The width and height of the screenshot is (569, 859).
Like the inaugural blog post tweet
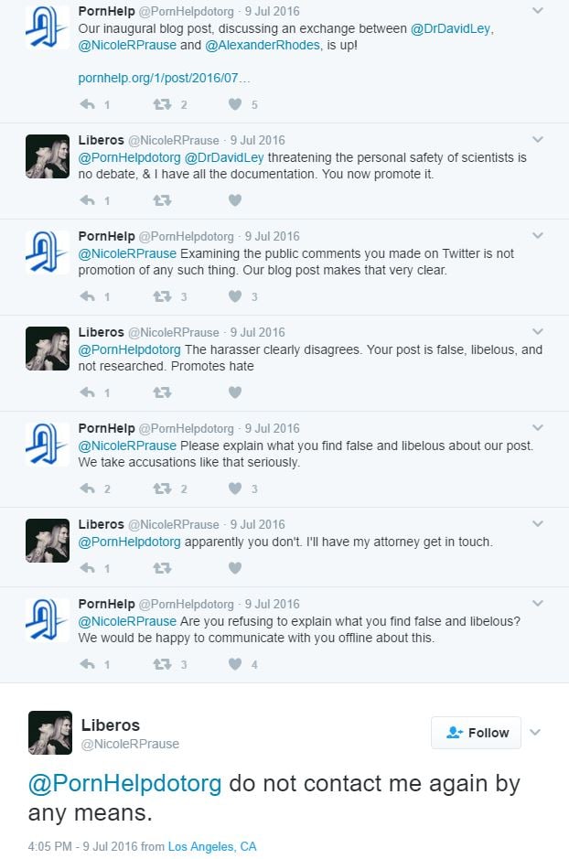(x=235, y=104)
